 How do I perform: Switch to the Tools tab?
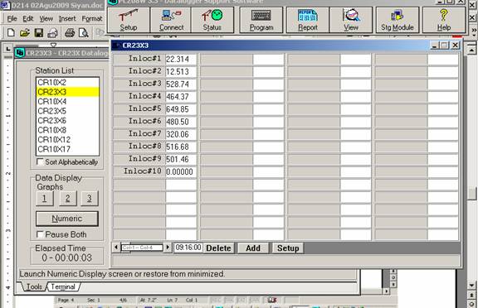point(34,286)
